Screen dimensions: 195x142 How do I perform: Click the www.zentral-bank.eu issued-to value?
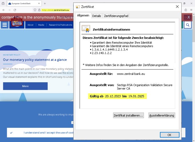click(131, 74)
